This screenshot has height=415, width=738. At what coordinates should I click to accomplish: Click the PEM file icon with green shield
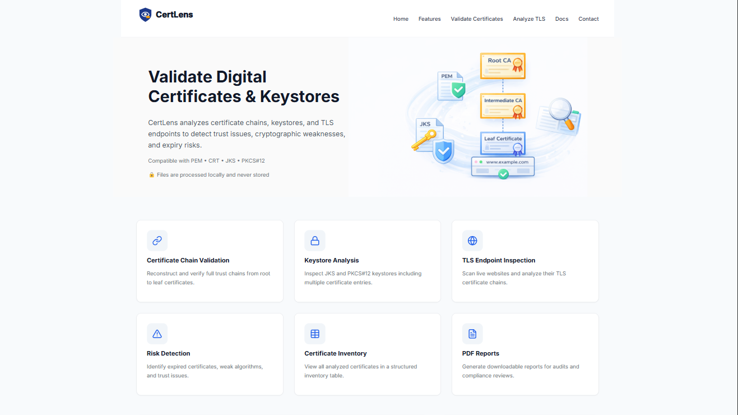452,85
